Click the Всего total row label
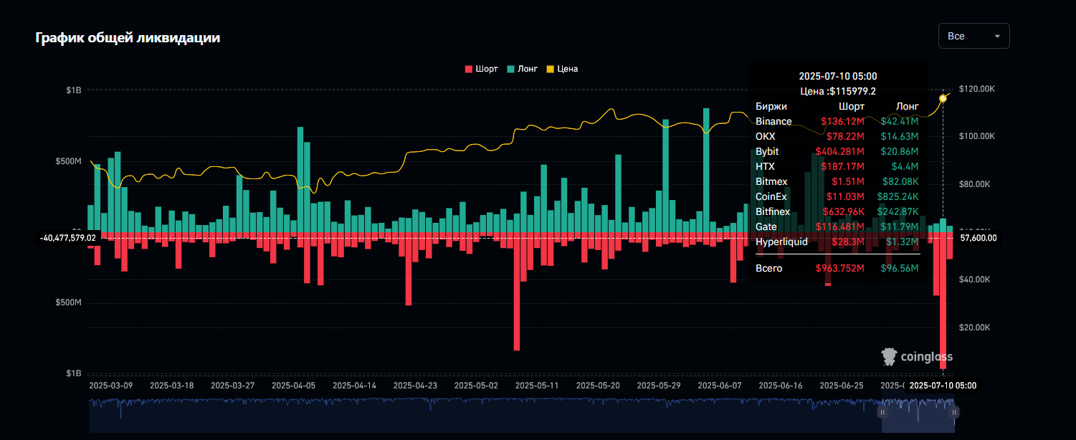 click(x=768, y=268)
